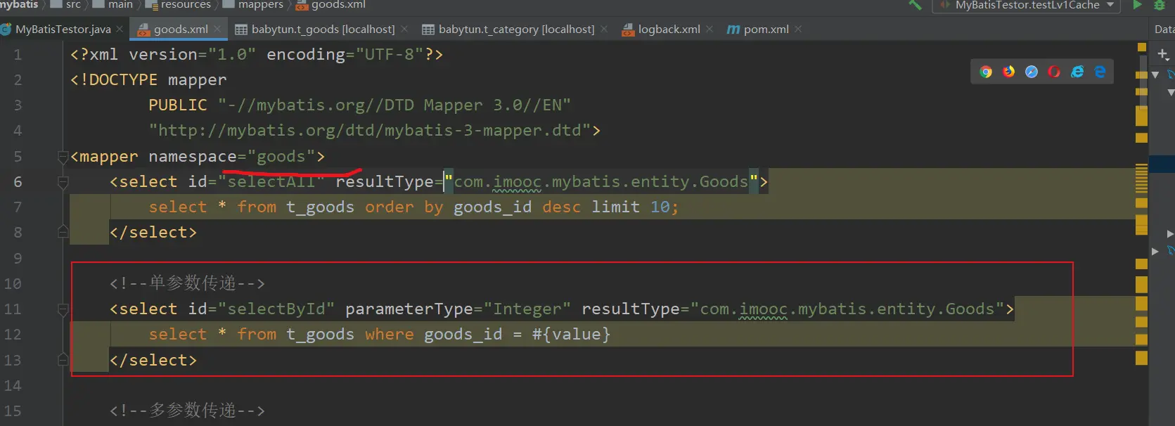The height and width of the screenshot is (426, 1175).
Task: Switch to the MyBatisTestor.java tab
Action: click(x=63, y=30)
